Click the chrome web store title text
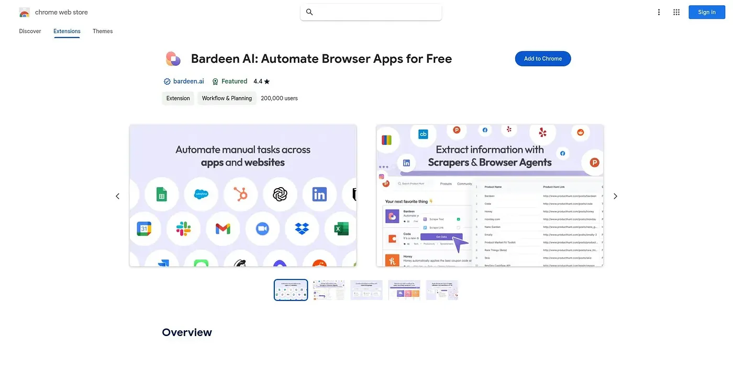Viewport: 733px width, 381px height. [x=61, y=12]
